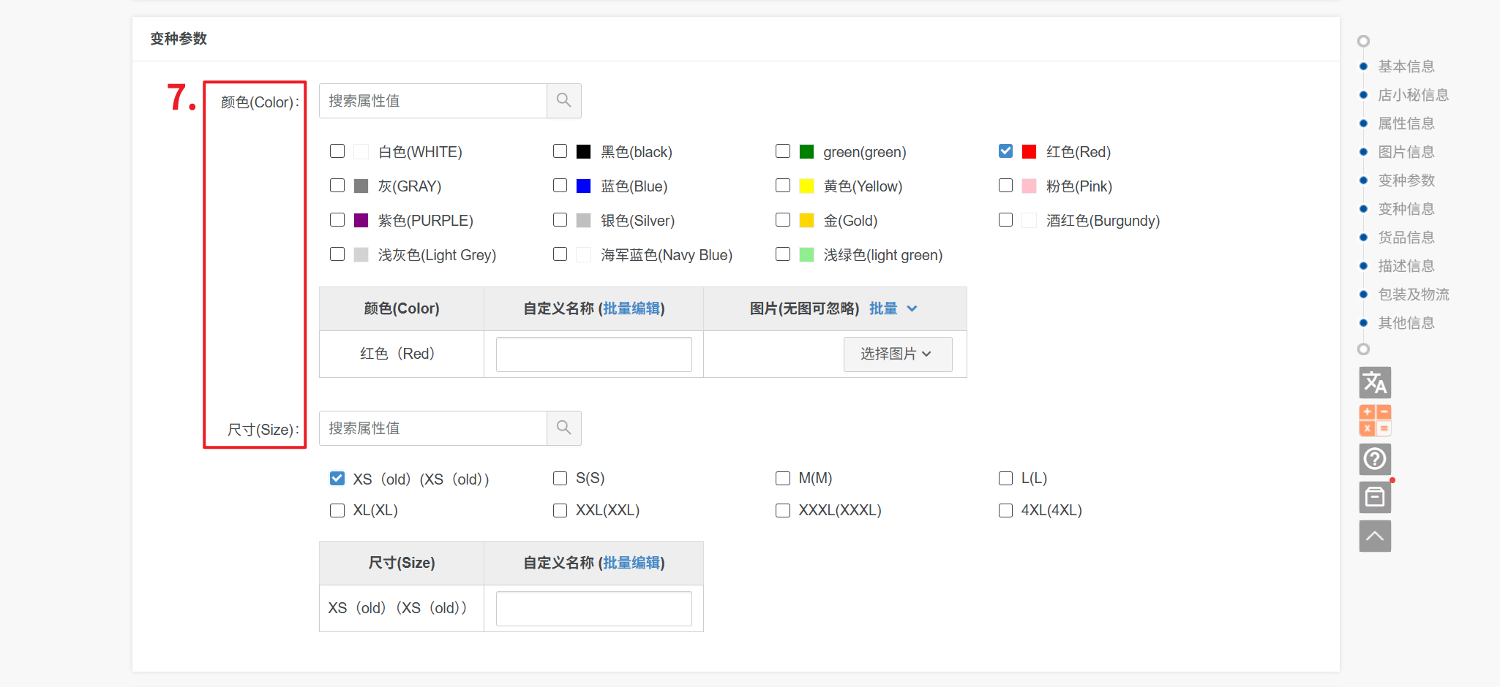
Task: Expand the 批量 image dropdown
Action: 893,308
